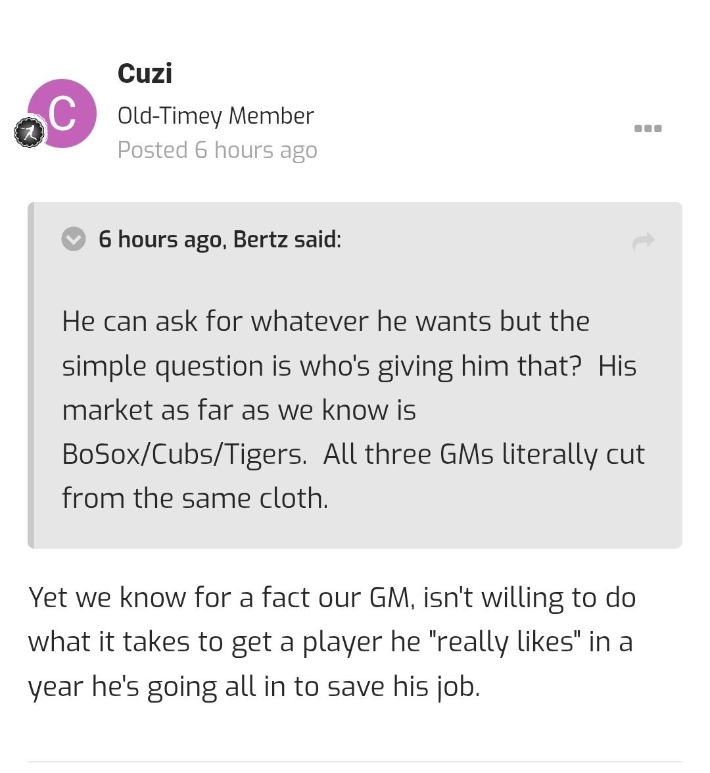Click the "Old-Timey Member" rank label
The width and height of the screenshot is (710, 773).
coord(216,116)
